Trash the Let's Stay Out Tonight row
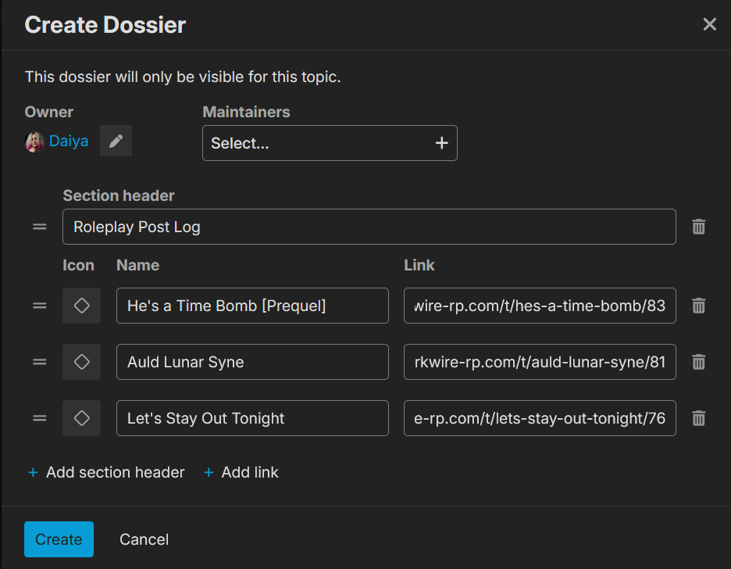This screenshot has width=731, height=569. tap(699, 418)
